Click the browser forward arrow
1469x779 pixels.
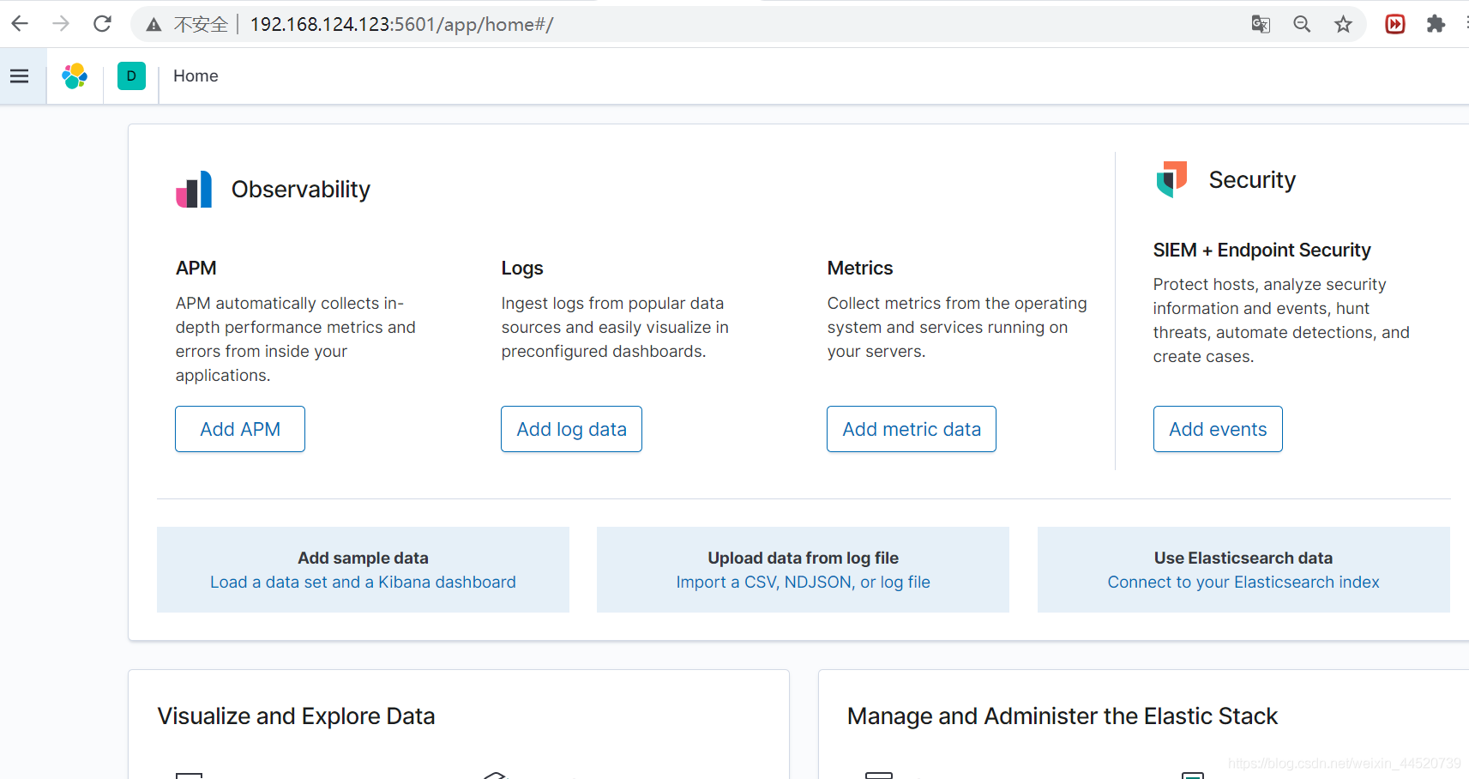coord(61,24)
